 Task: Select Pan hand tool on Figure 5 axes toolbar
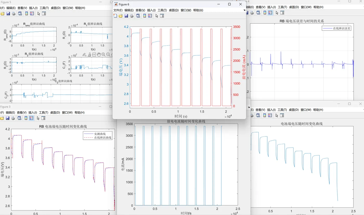[x=99, y=54]
